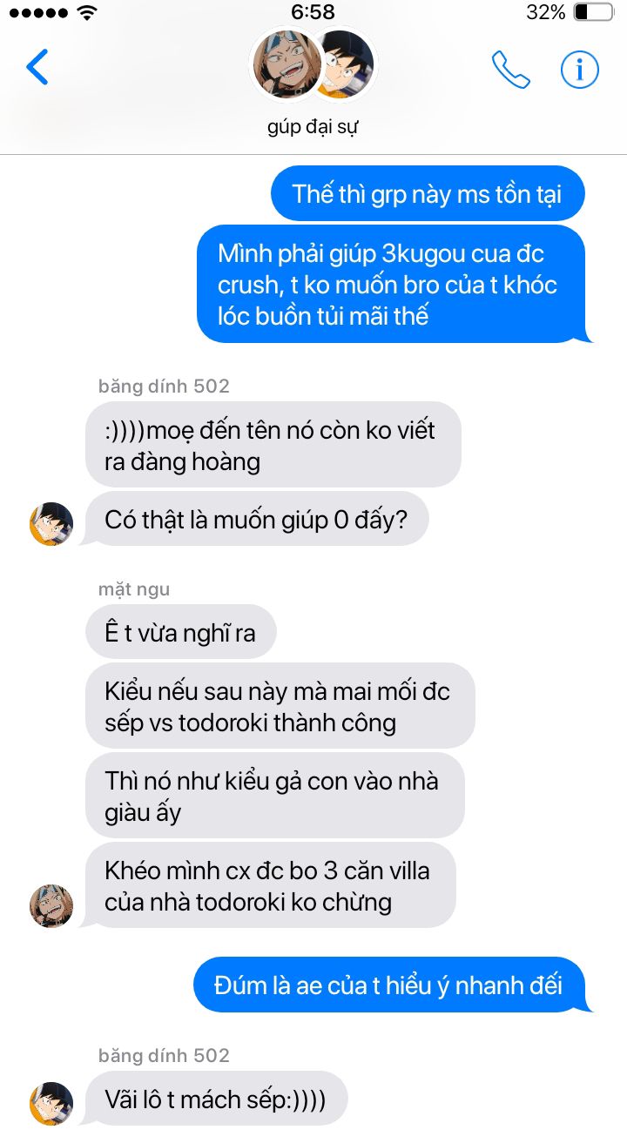This screenshot has width=627, height=1143.
Task: Tap the first 'băng dính 502' sender name
Action: [x=164, y=386]
